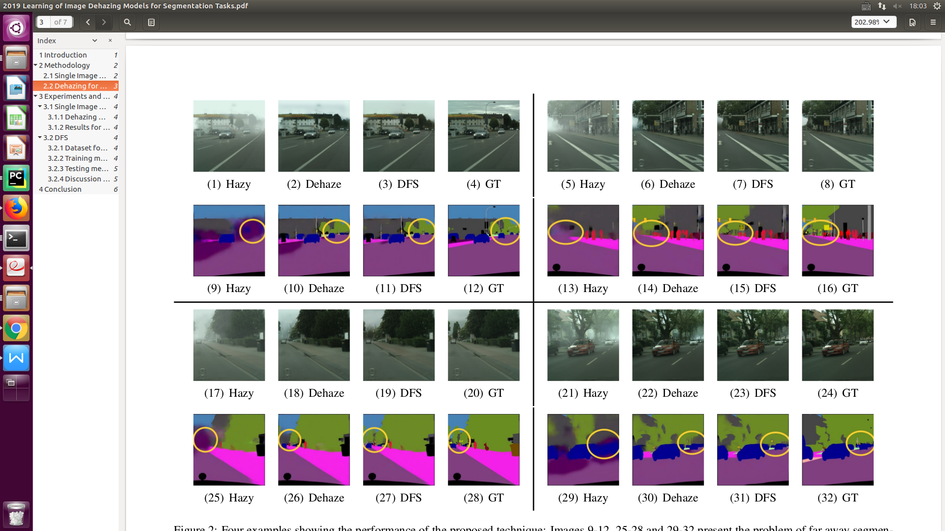Open the find/search tool

[x=127, y=22]
